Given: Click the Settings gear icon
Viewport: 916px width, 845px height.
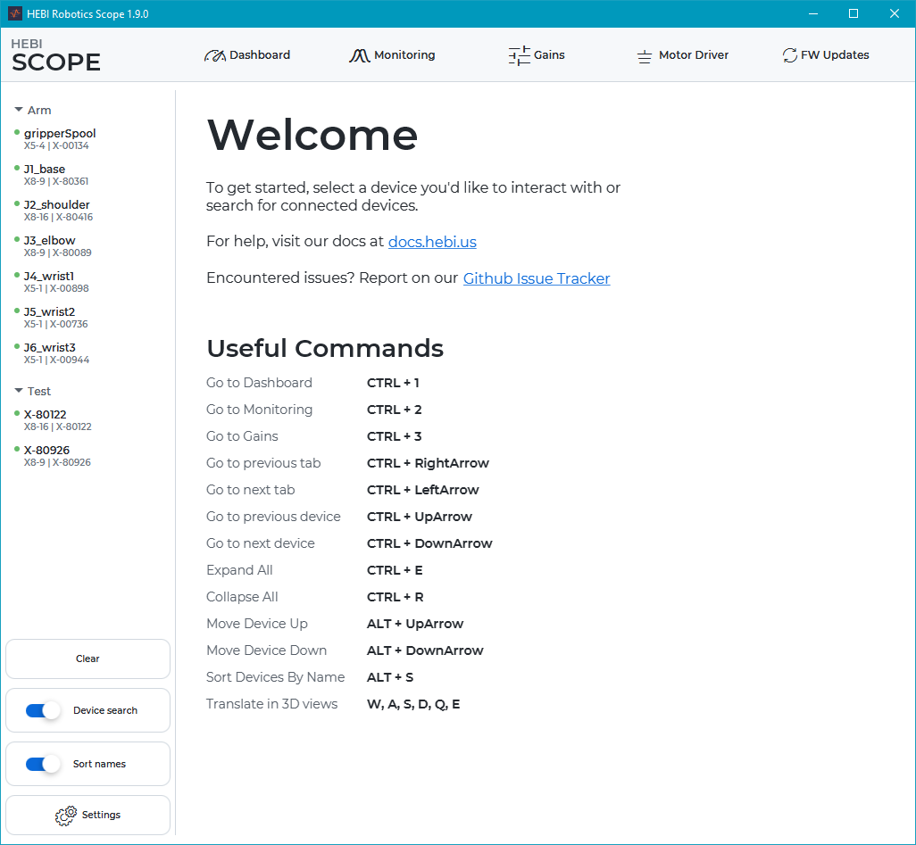Looking at the screenshot, I should [x=66, y=816].
